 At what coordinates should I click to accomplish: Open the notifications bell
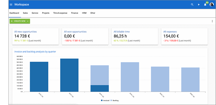tap(205, 5)
